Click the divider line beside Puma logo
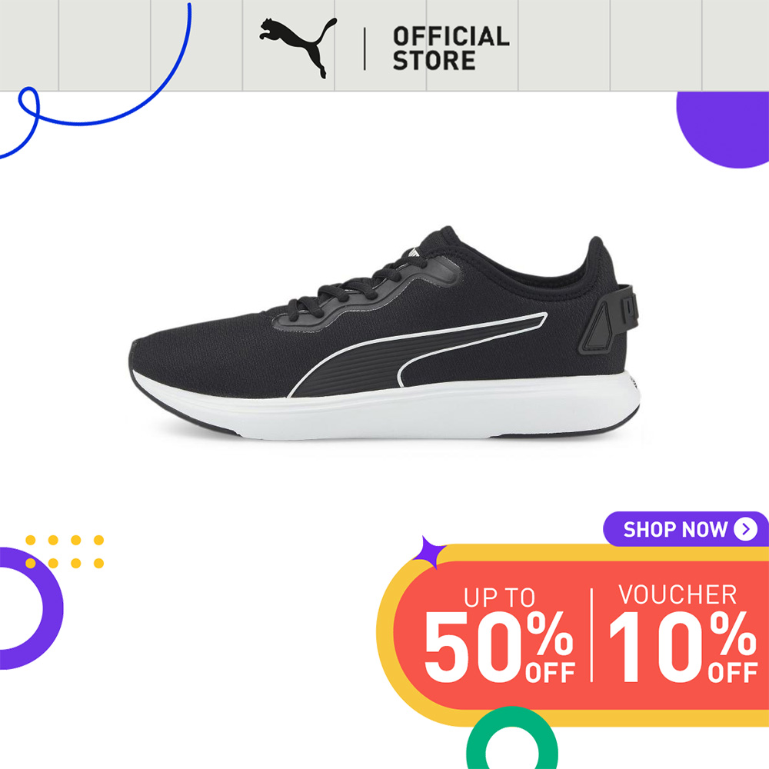The width and height of the screenshot is (769, 769). tap(365, 48)
